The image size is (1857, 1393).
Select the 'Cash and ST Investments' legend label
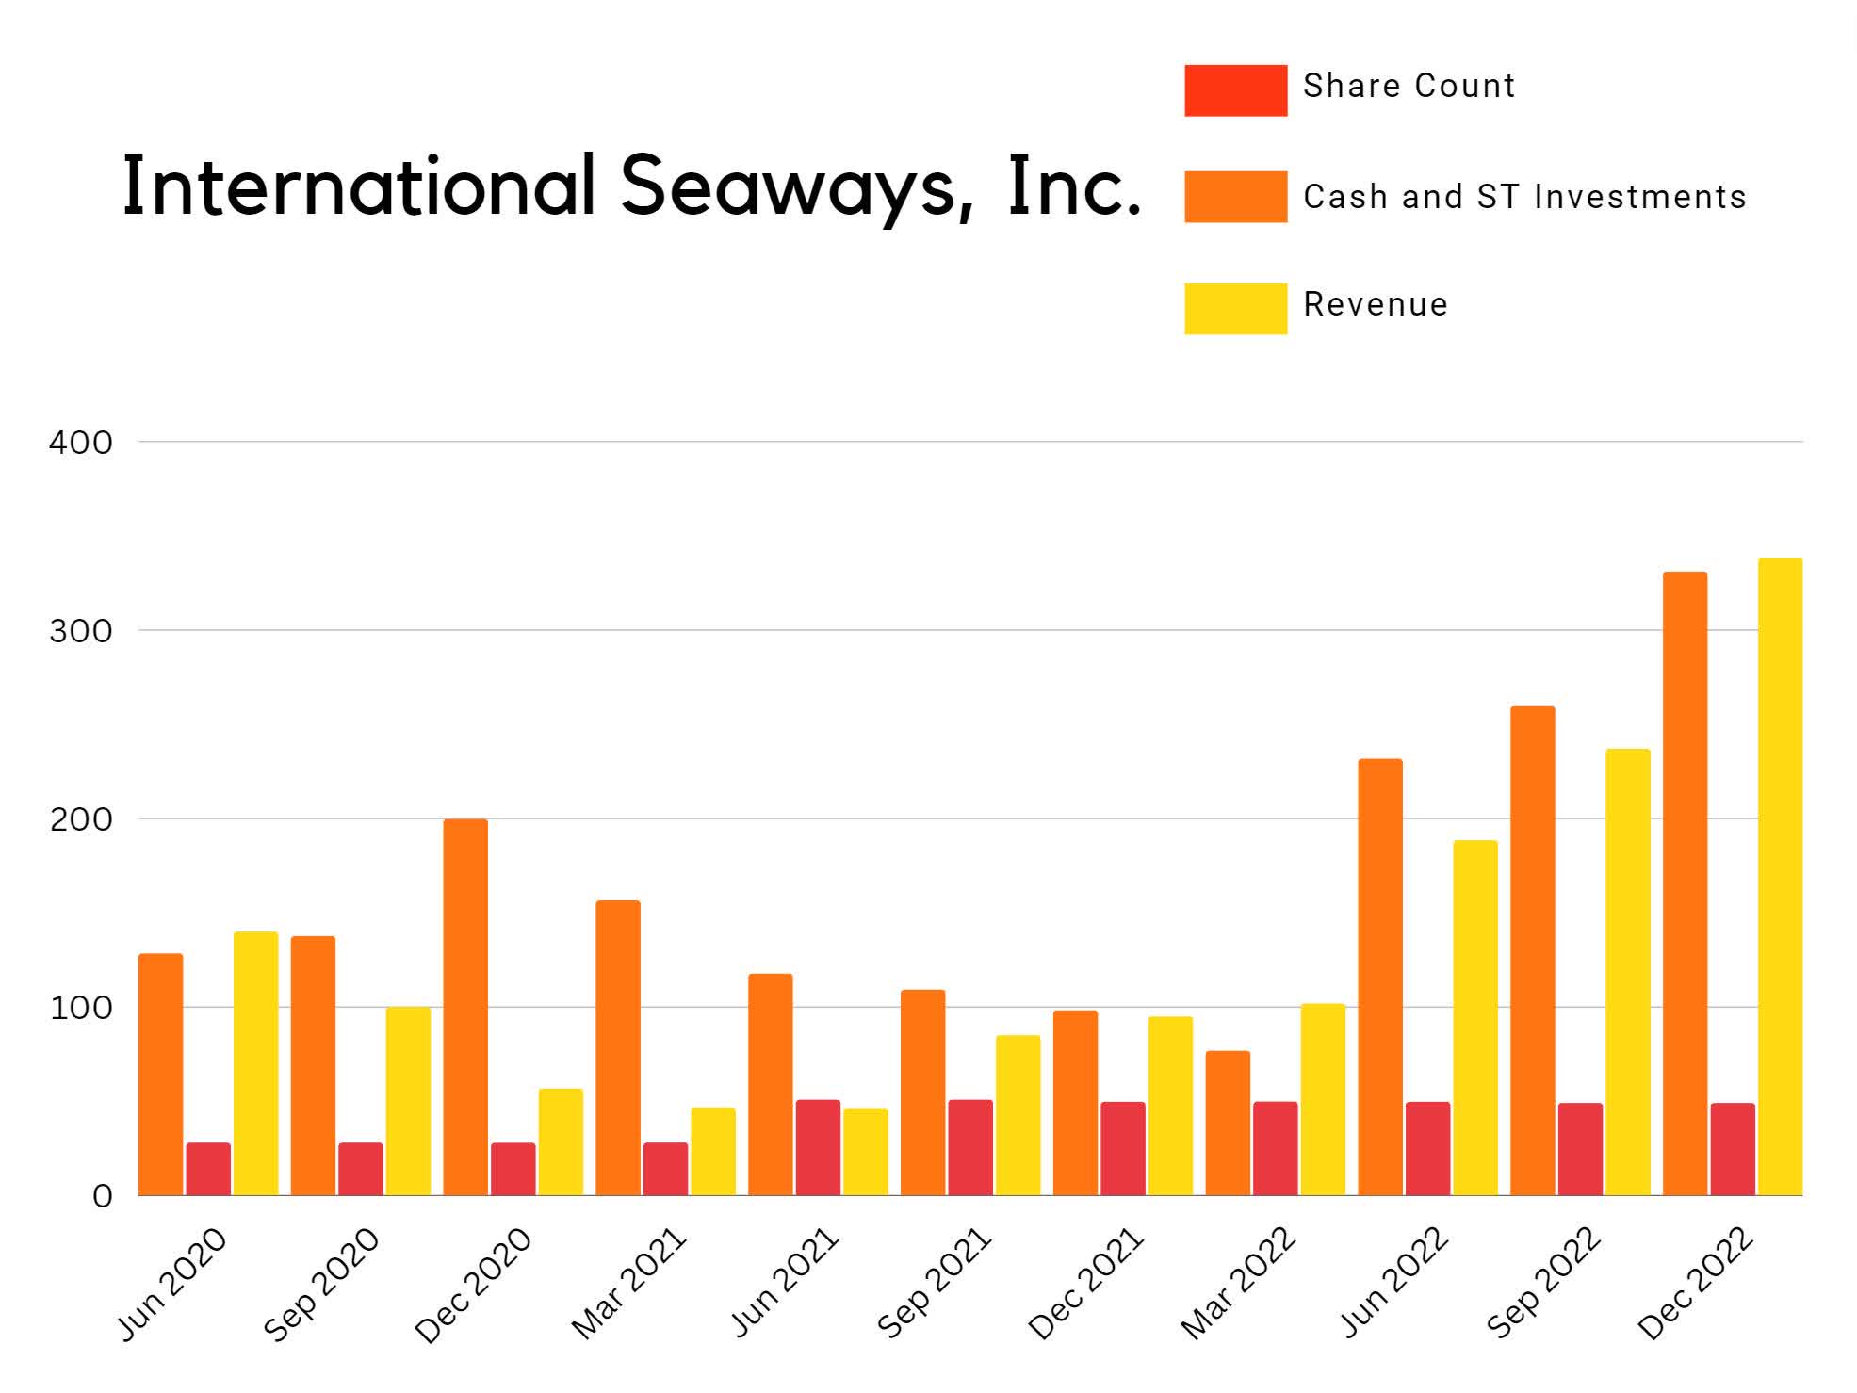[x=1524, y=197]
